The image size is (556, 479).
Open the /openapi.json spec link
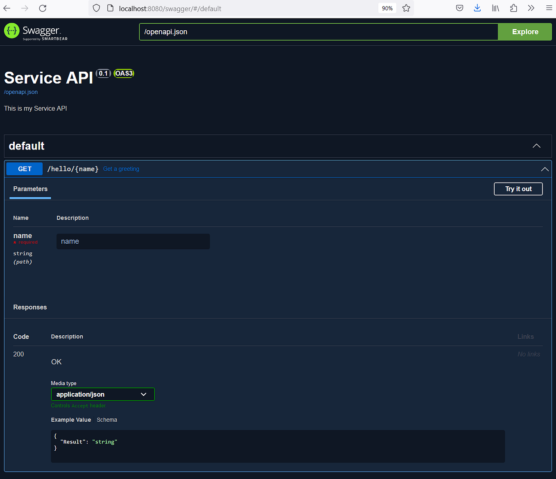tap(20, 92)
